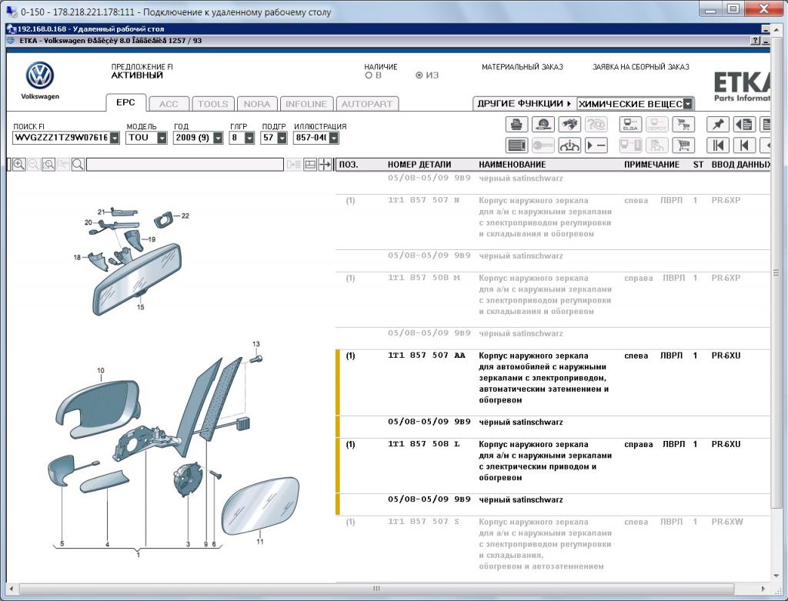Open the TOOLS tab
The width and height of the screenshot is (788, 601).
coord(213,104)
